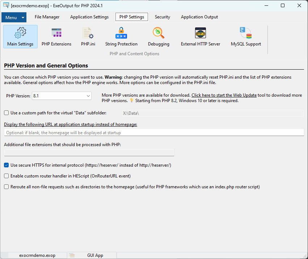Click the startup URL display link

pyautogui.click(x=70, y=124)
